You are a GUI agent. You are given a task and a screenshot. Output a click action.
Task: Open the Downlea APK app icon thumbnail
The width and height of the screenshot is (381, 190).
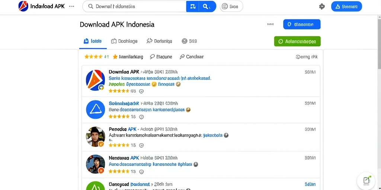click(x=96, y=80)
